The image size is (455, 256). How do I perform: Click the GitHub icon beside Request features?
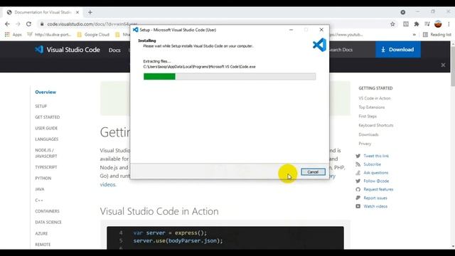point(358,190)
